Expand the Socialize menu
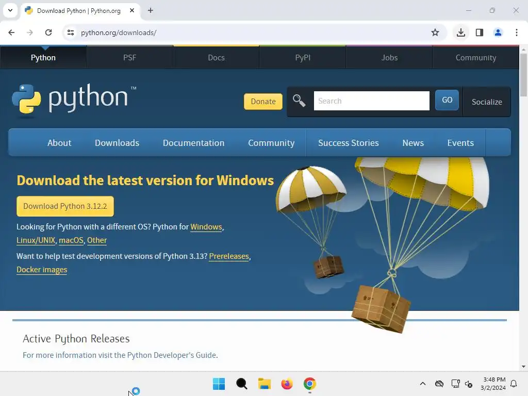 click(x=487, y=102)
